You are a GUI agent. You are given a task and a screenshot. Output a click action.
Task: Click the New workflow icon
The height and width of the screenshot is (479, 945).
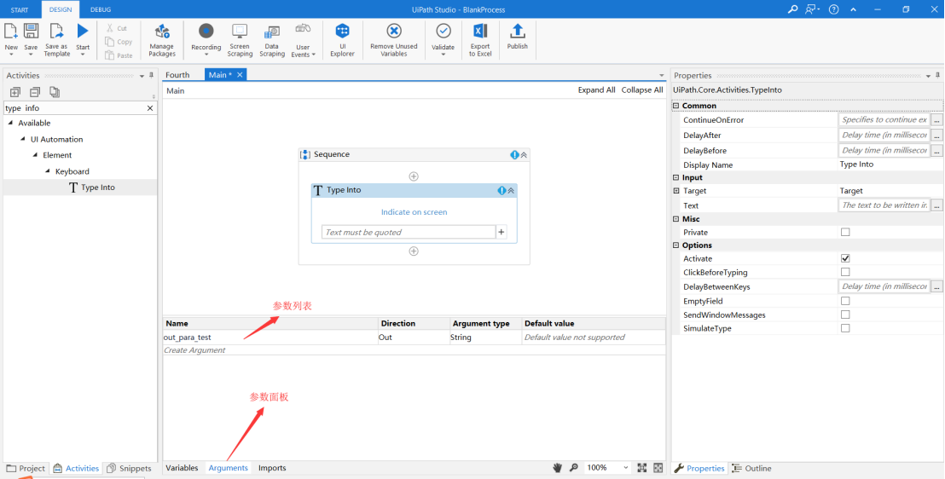(x=11, y=32)
